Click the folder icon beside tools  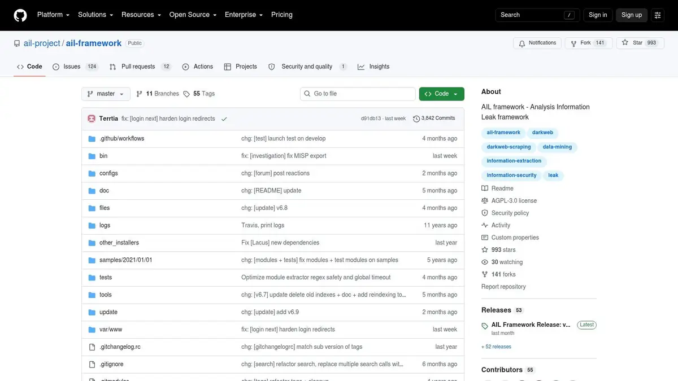92,295
